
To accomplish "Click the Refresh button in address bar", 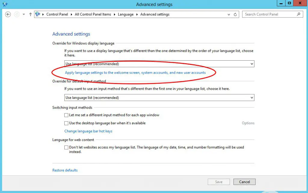I will [236, 14].
